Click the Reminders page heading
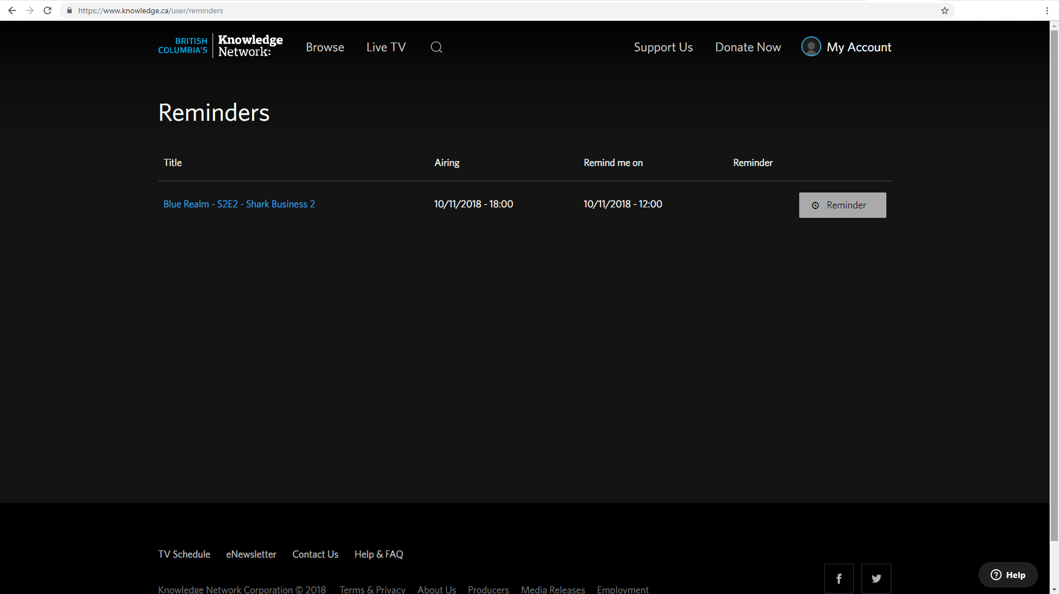Screen dimensions: 1059x594 click(x=214, y=113)
